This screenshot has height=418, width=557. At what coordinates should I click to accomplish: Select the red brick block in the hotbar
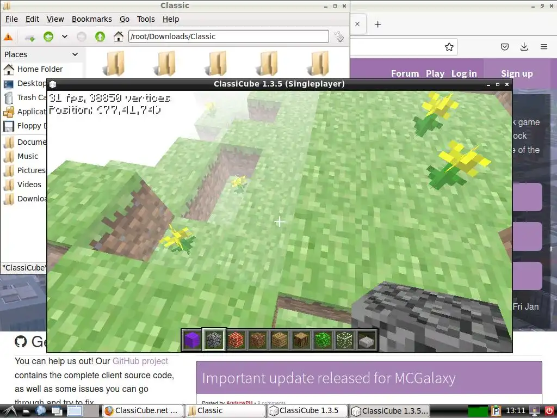click(236, 340)
